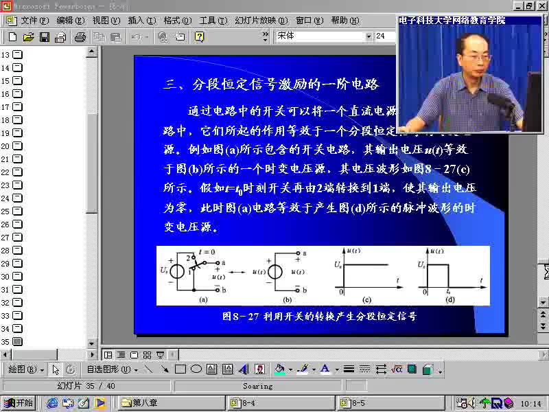This screenshot has width=549, height=412.
Task: Select the Oval drawing tool
Action: 196,369
